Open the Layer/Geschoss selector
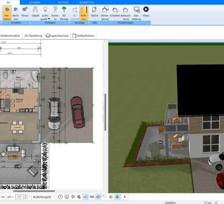 click(x=57, y=36)
